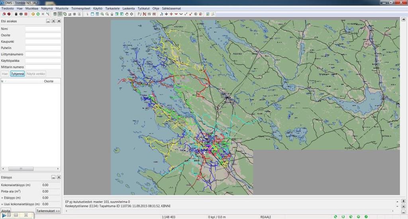Click the Nimi input field
The image size is (408, 219).
coord(43,29)
